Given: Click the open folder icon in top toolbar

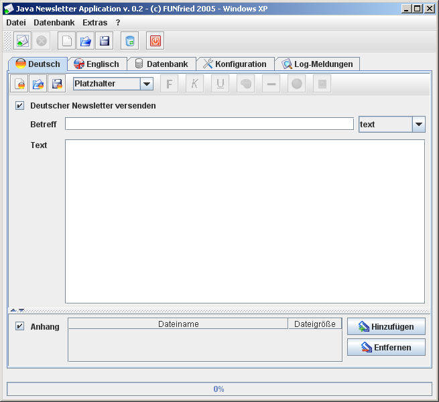Looking at the screenshot, I should click(85, 41).
